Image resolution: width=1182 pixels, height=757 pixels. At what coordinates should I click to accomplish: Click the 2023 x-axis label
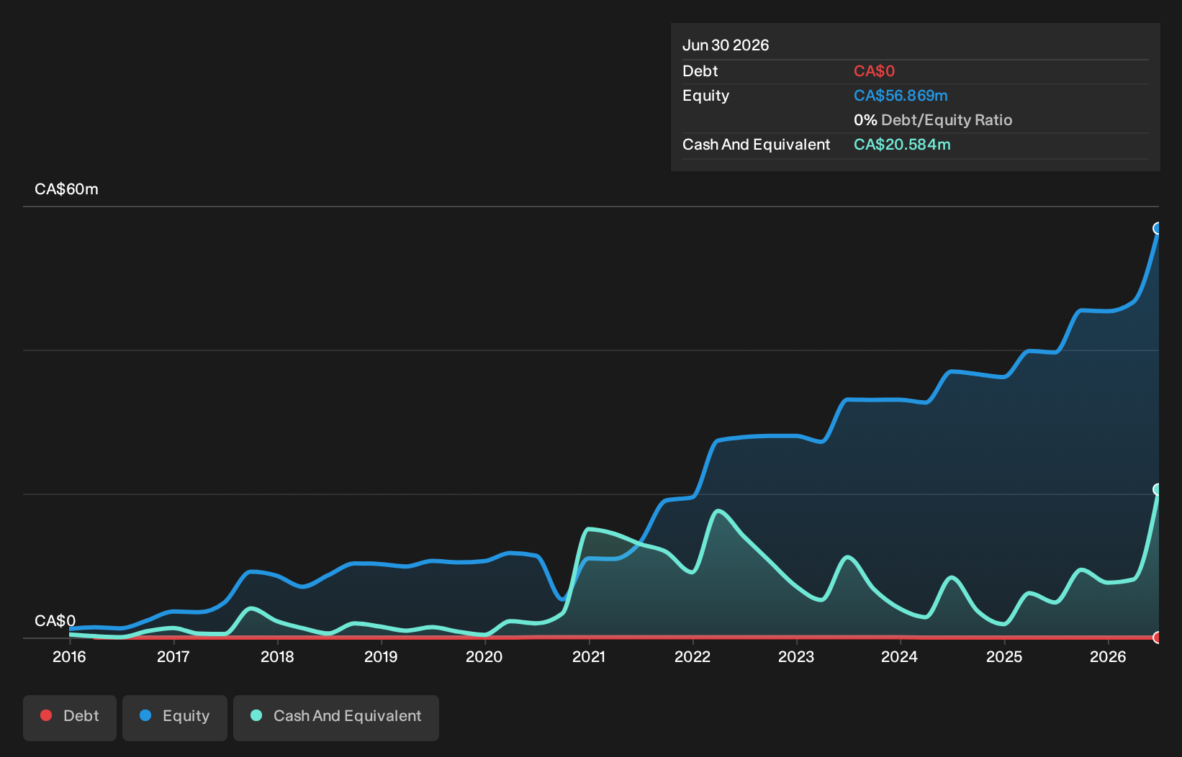tap(796, 656)
